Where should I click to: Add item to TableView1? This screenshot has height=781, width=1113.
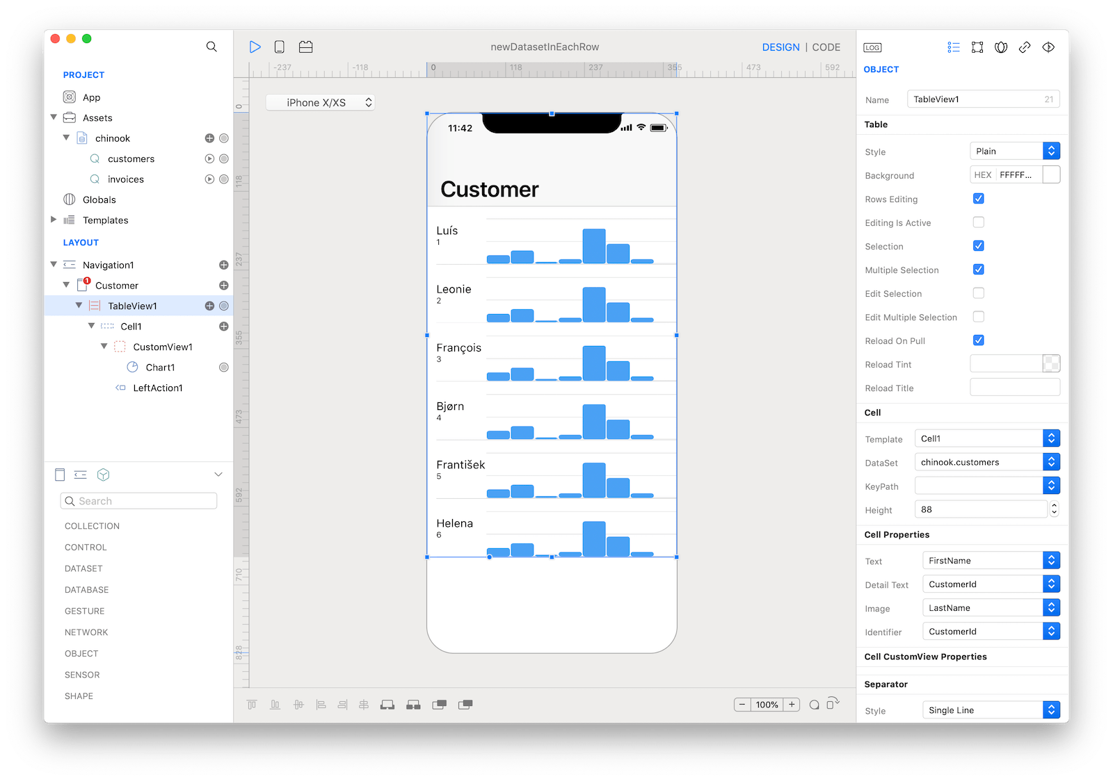click(x=209, y=306)
